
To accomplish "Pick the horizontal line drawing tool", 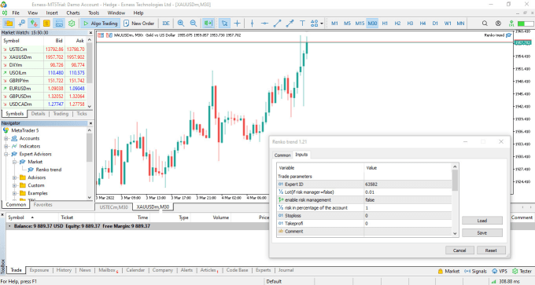I will (x=265, y=23).
